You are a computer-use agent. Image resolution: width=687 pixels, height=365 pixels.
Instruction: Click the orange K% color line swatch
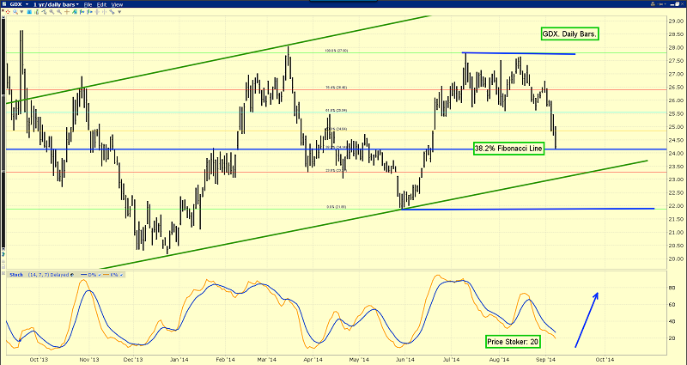point(106,275)
